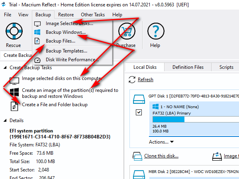Click the Windows logo beside Backup Windows menu entry
Screen dimensions: 239x179
click(37, 32)
